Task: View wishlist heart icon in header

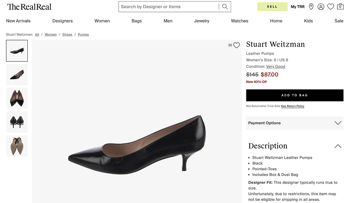Action: [330, 7]
